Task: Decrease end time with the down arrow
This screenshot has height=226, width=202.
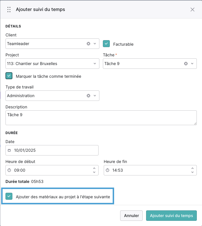Action: click(x=192, y=172)
